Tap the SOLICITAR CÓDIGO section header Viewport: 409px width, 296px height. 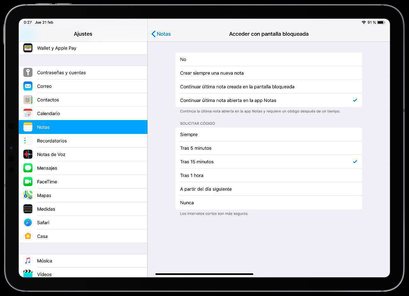point(197,123)
